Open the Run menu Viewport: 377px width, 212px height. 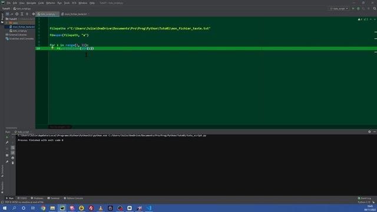(59, 3)
